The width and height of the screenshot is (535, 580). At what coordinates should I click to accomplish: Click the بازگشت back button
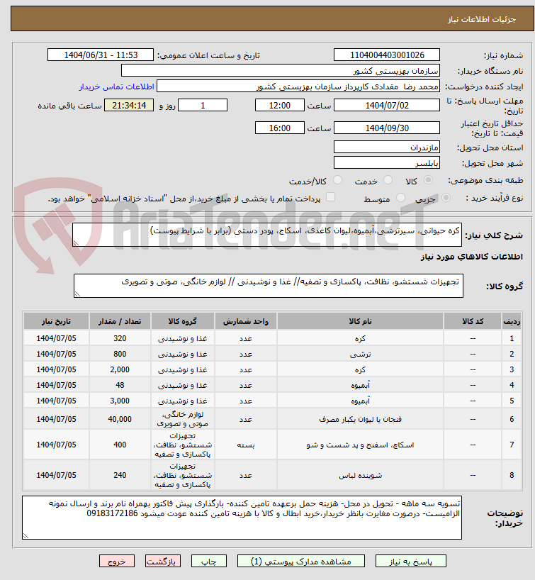click(x=163, y=562)
